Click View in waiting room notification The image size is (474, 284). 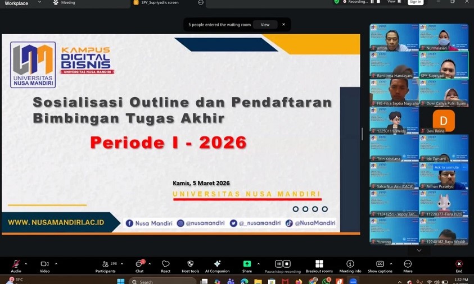265,25
